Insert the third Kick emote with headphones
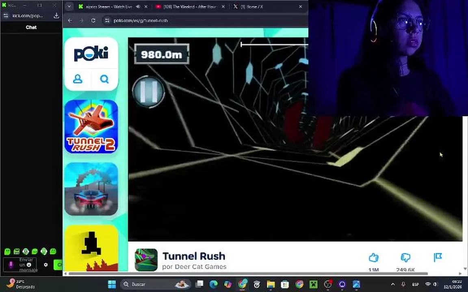Viewport: 468px width, 292px height. point(26,251)
